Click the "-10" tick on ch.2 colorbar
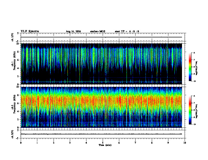The image size is (208, 160). click(x=194, y=124)
